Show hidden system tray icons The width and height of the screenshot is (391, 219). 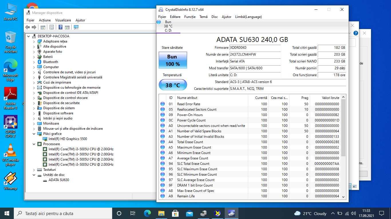[x=333, y=213]
